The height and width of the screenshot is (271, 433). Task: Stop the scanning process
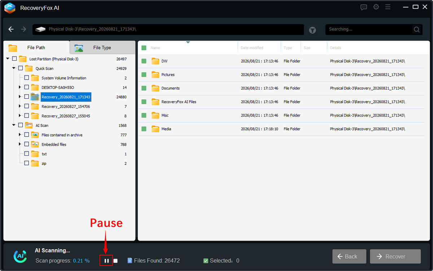(x=115, y=261)
